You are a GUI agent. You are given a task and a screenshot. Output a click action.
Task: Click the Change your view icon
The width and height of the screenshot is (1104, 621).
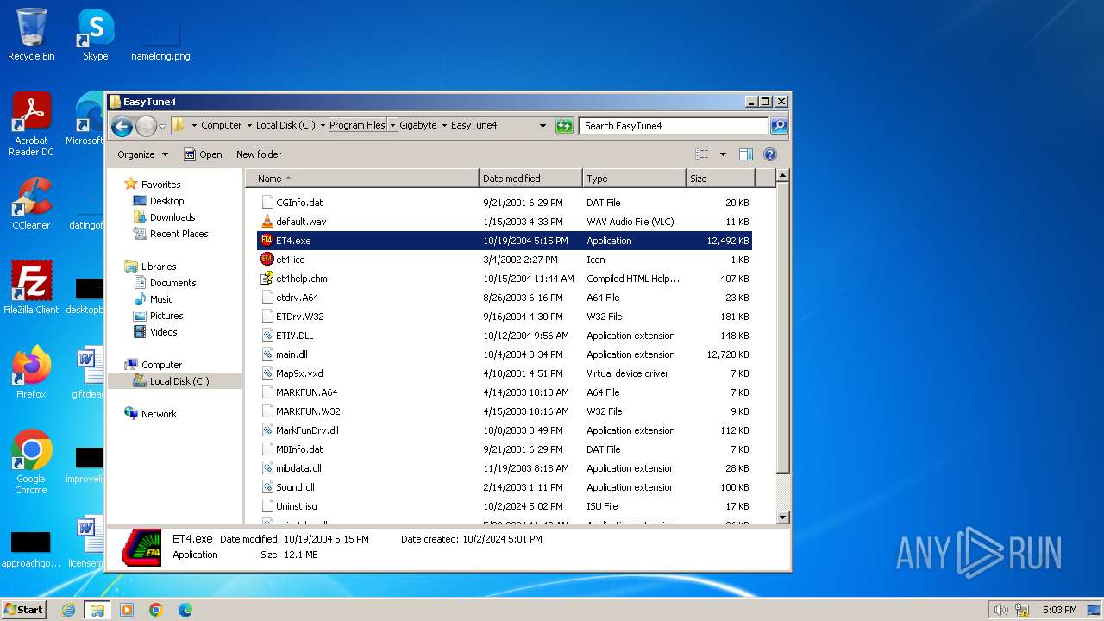click(702, 154)
